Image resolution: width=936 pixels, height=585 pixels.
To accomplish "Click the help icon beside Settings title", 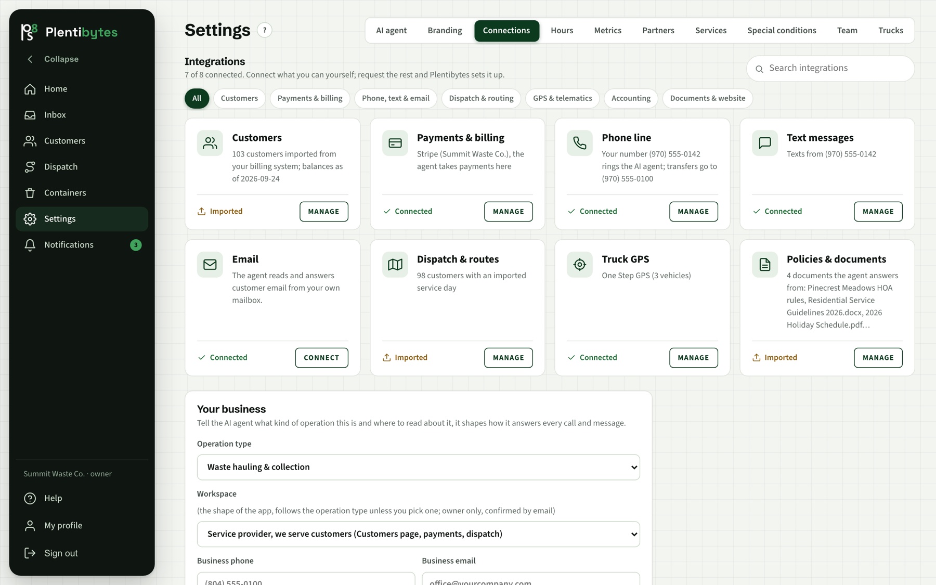I will [265, 30].
